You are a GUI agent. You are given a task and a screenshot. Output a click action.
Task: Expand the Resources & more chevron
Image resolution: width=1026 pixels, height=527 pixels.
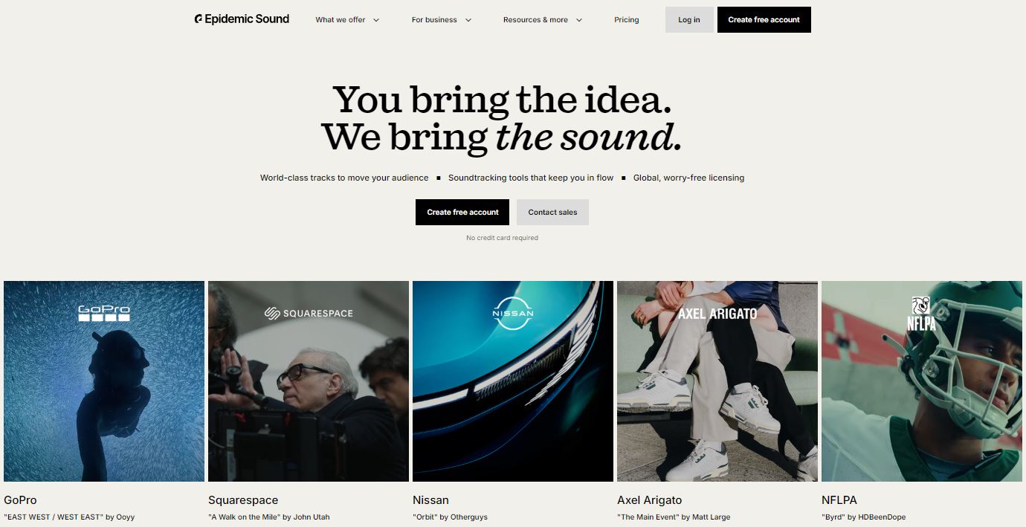click(x=579, y=20)
